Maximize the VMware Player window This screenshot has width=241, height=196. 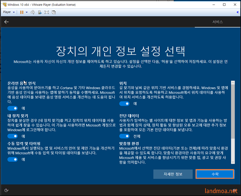point(224,5)
